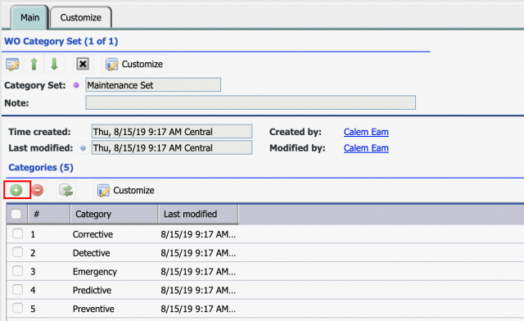Click the black X close icon
The height and width of the screenshot is (321, 524).
83,64
